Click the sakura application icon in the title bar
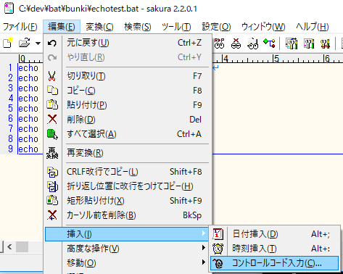343x274 pixels. 9,8
